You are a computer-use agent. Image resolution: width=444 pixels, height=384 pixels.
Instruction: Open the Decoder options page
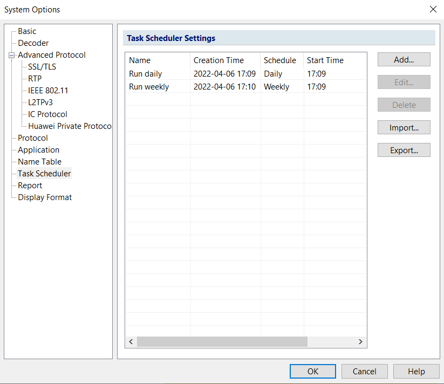(x=33, y=43)
